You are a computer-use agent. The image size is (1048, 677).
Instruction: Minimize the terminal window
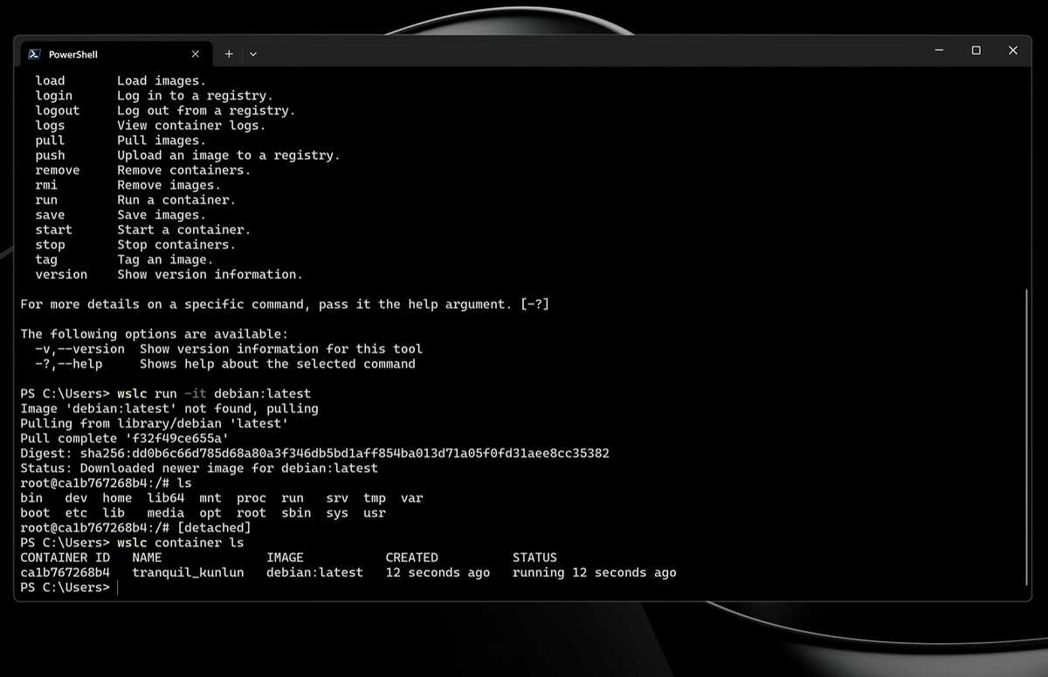[940, 51]
